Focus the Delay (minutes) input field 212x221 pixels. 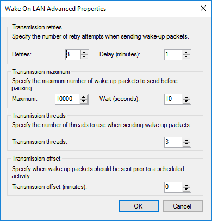pyautogui.click(x=173, y=55)
